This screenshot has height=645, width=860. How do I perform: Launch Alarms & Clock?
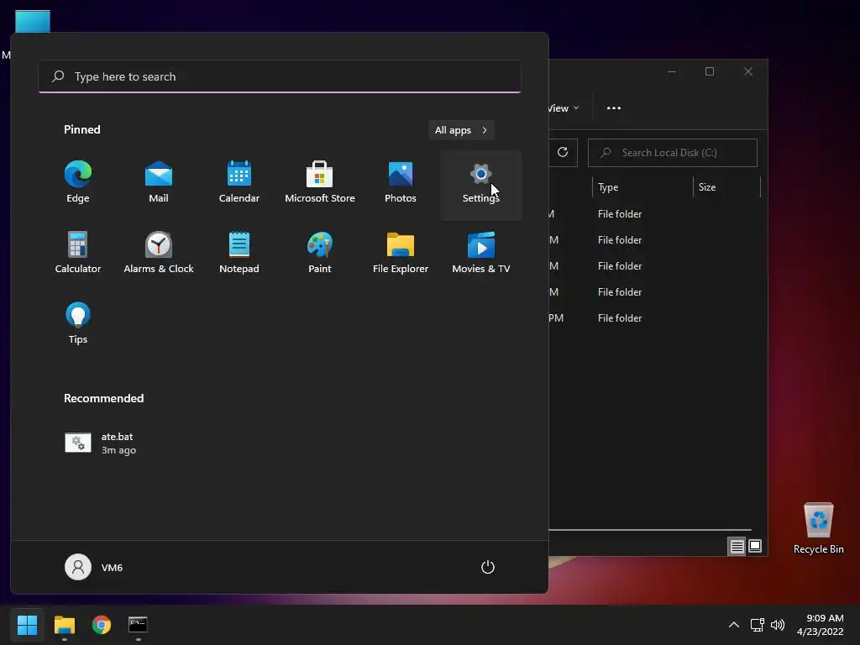[159, 253]
